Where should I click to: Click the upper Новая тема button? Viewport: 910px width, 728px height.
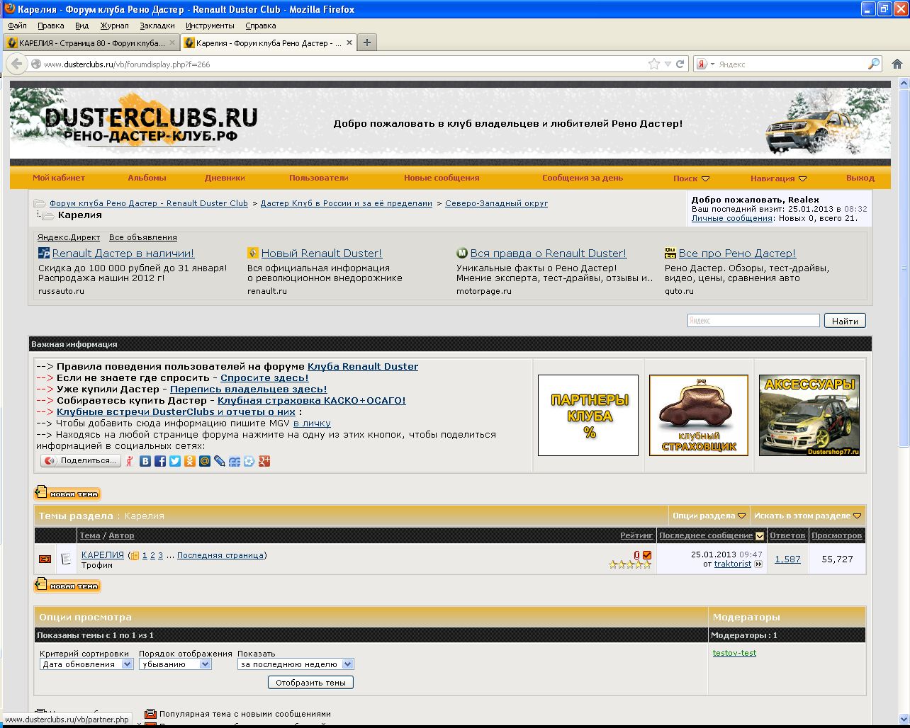[67, 494]
